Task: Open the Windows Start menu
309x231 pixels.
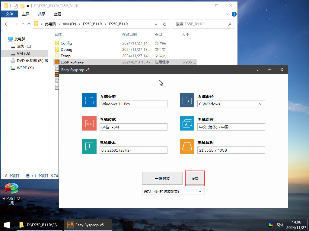Action: [7, 225]
